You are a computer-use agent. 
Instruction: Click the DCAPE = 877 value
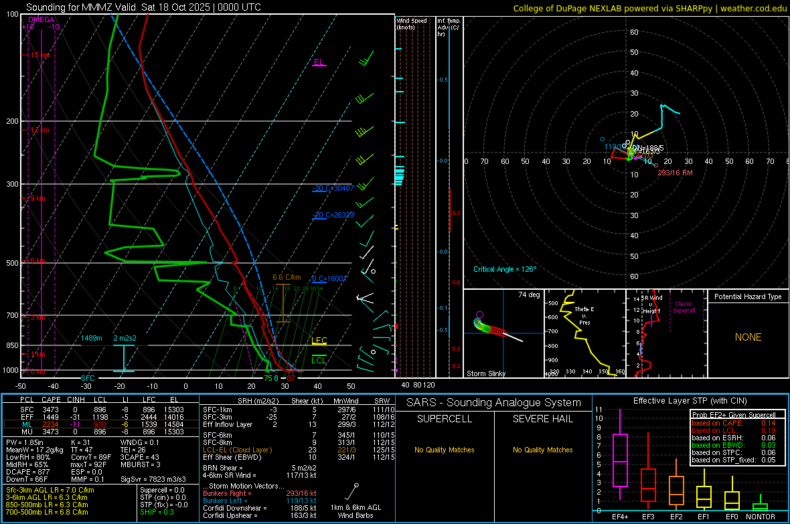click(x=27, y=472)
